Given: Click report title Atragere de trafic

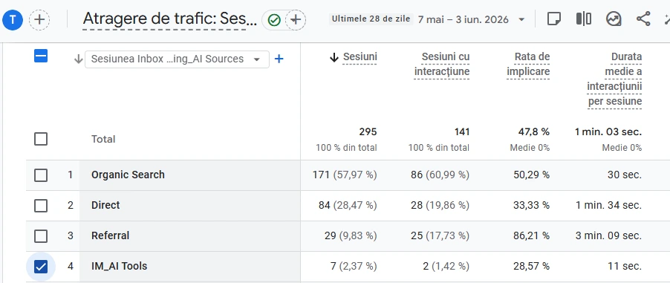Looking at the screenshot, I should click(169, 19).
